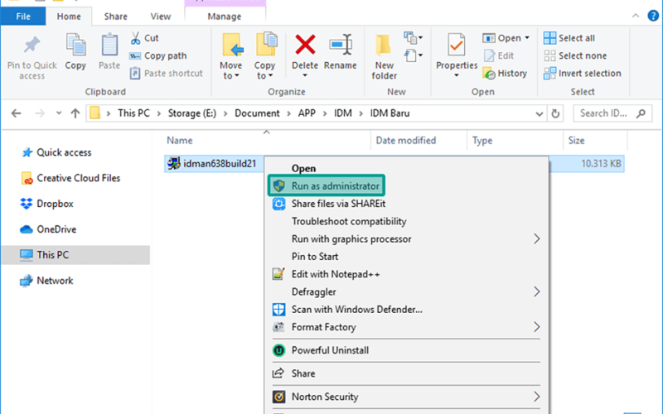
Task: Click the Select all icon
Action: 549,38
